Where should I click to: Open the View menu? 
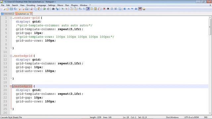tap(22, 5)
